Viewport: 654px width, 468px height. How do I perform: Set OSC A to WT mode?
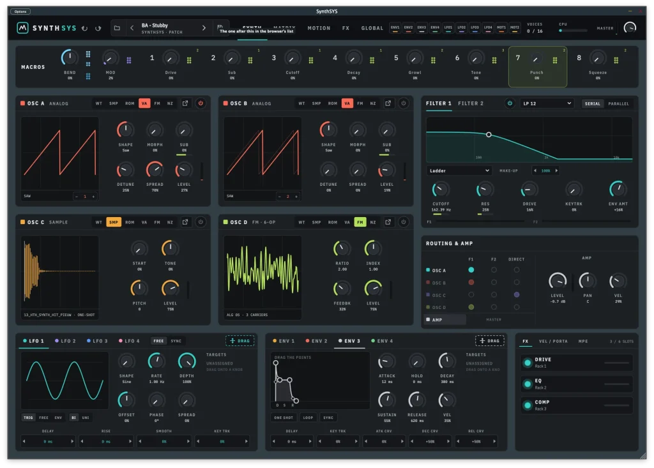point(98,103)
